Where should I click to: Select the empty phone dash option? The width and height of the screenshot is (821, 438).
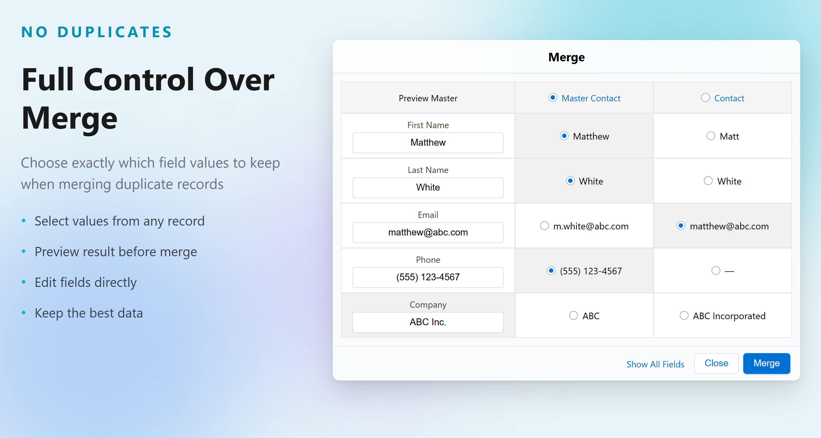click(716, 271)
